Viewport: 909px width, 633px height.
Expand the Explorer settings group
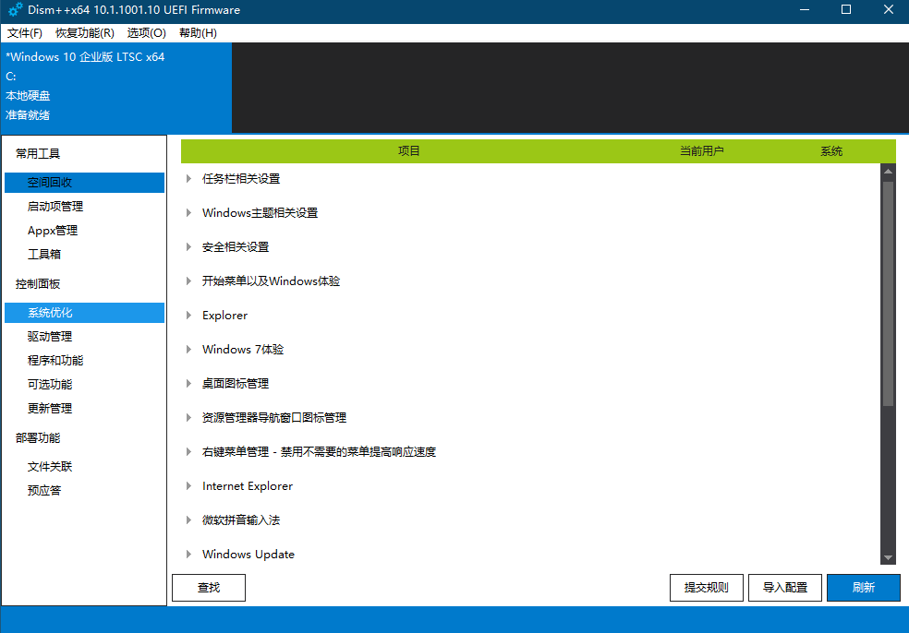point(189,316)
